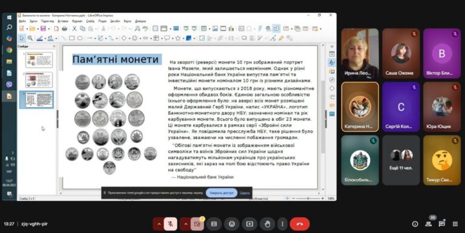This screenshot has height=233, width=465.
Task: Click the Save document icon in Impress
Action: 43,29
